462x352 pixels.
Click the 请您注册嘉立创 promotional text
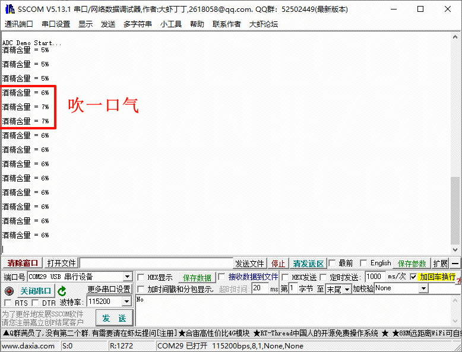click(42, 322)
